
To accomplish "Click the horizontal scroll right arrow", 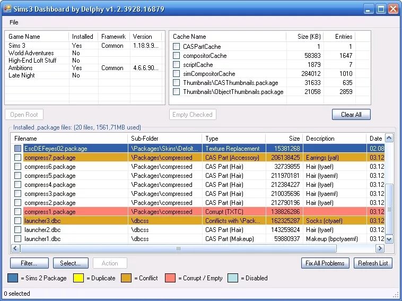I will coord(380,248).
